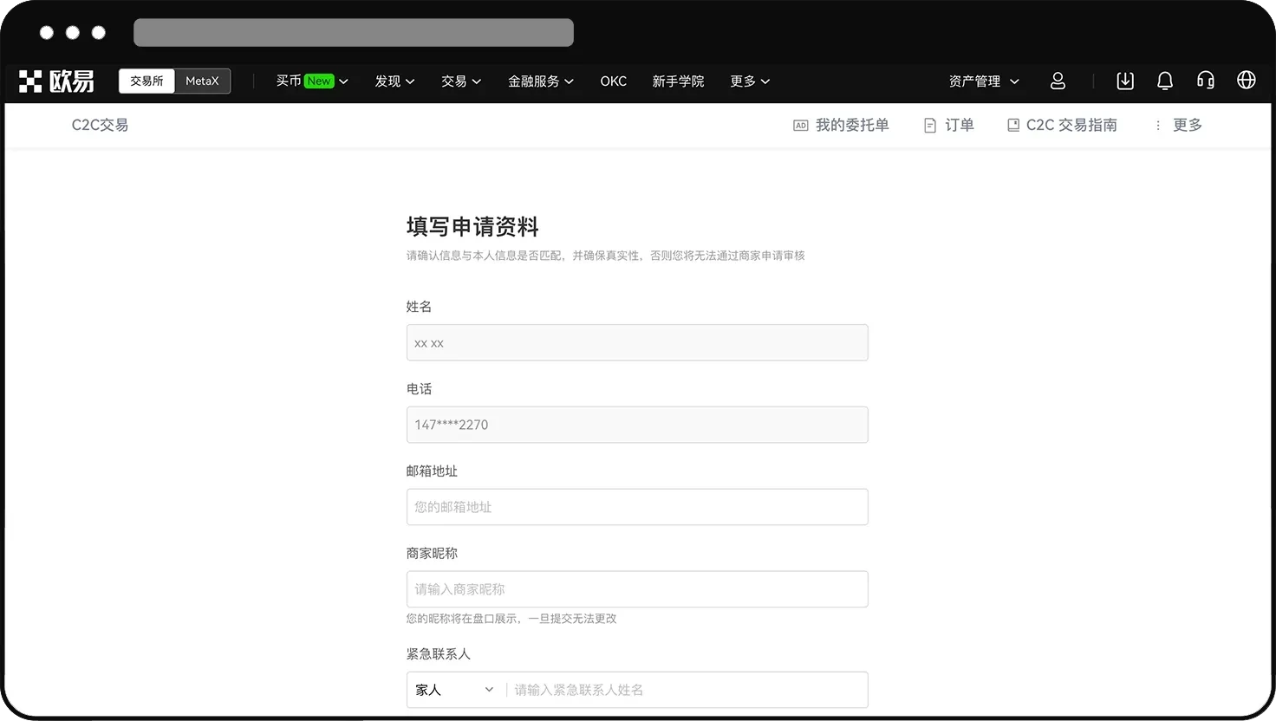
Task: Switch to the 交易所 toggle
Action: pos(146,81)
